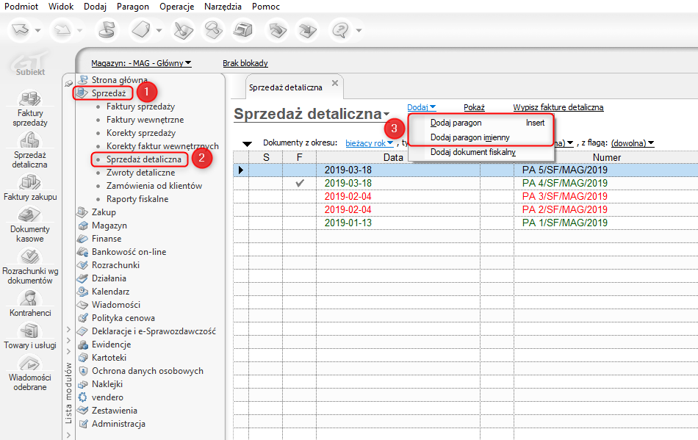Open the flag (dowolna) filter dropdown
Screen dimensions: 698x440
(632, 143)
